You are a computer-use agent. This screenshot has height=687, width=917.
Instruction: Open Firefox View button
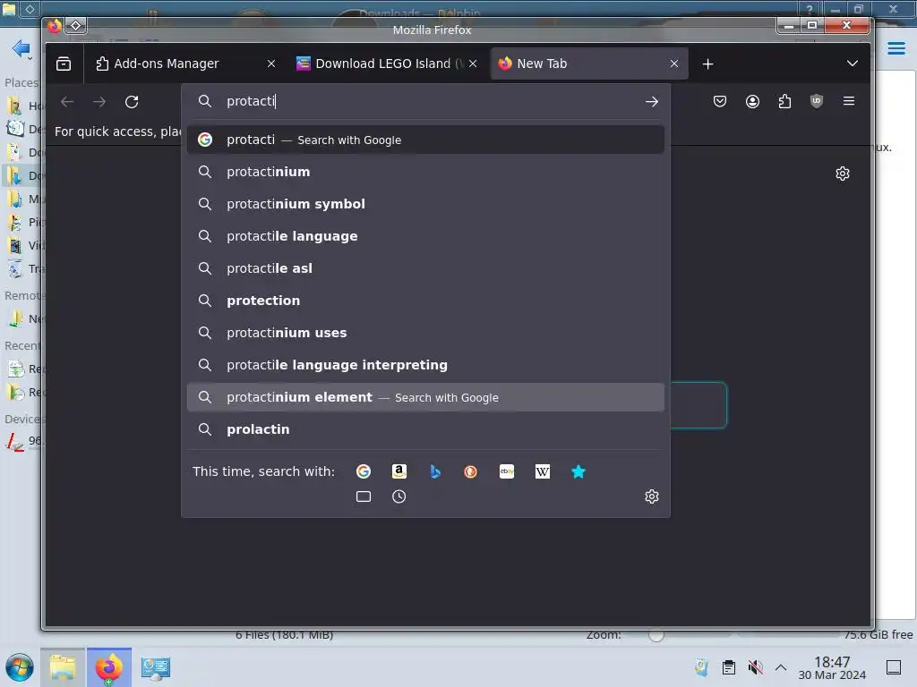(x=64, y=64)
